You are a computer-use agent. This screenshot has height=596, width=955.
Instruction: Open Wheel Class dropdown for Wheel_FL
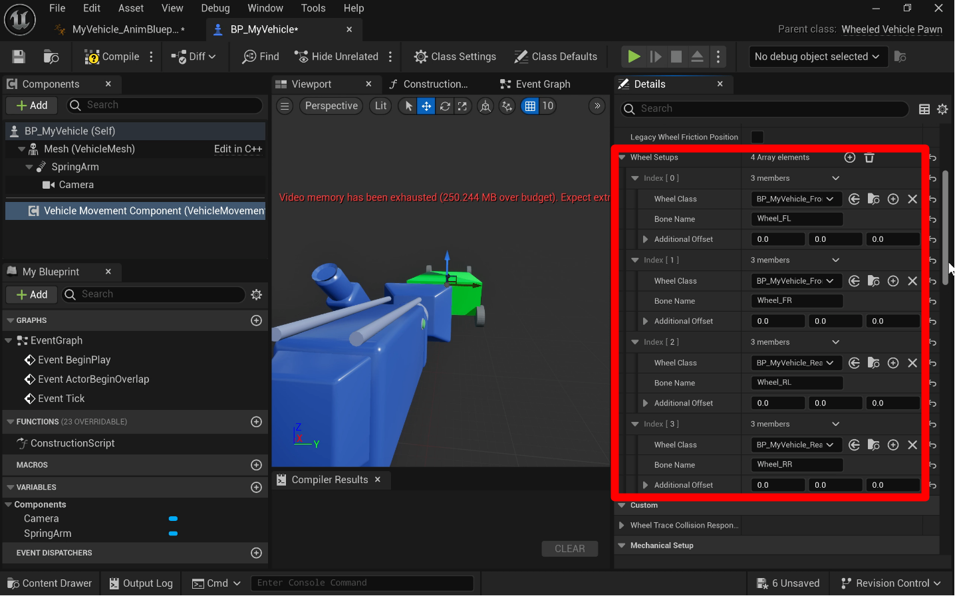[x=797, y=199]
